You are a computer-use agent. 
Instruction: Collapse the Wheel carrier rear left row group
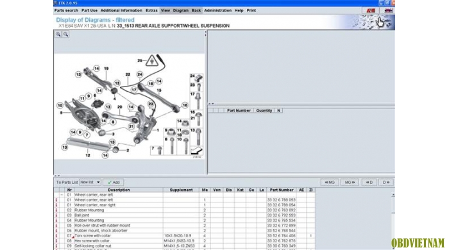pyautogui.click(x=62, y=195)
